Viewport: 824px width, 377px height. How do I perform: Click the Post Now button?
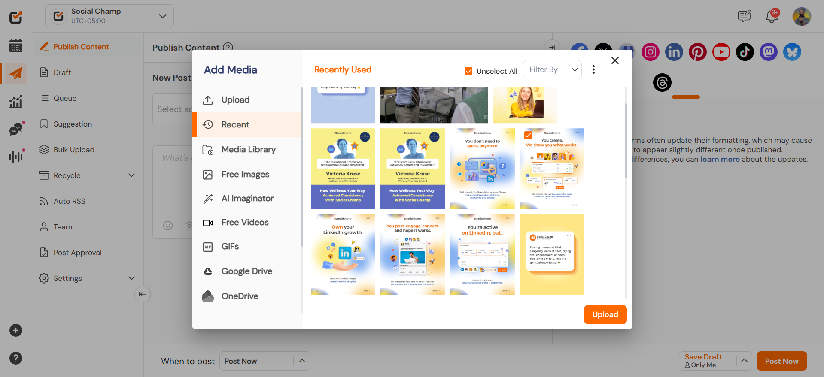[x=781, y=361]
